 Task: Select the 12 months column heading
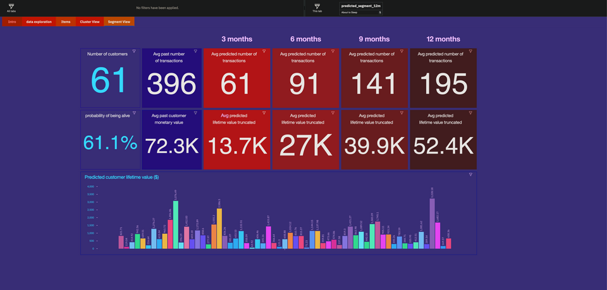(443, 39)
